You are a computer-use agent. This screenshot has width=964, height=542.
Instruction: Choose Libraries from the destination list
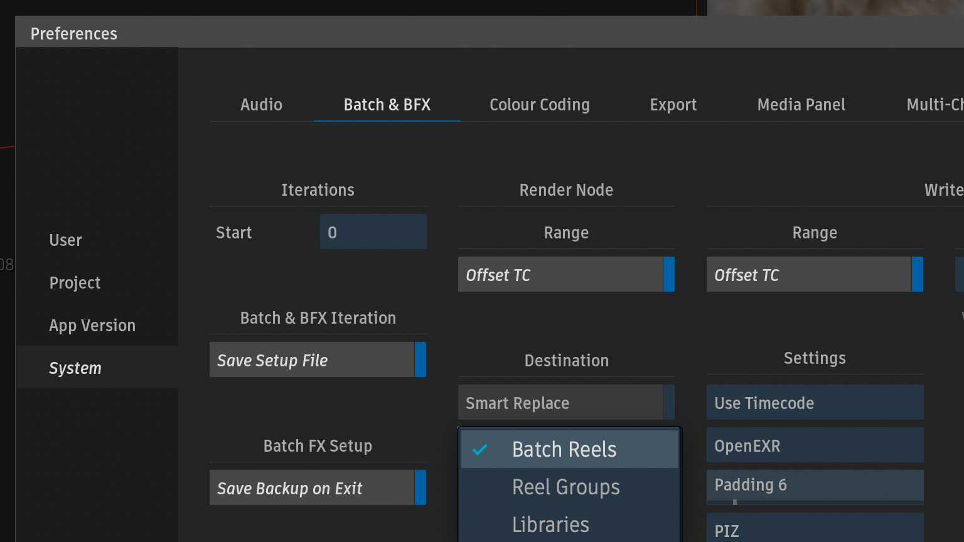551,524
